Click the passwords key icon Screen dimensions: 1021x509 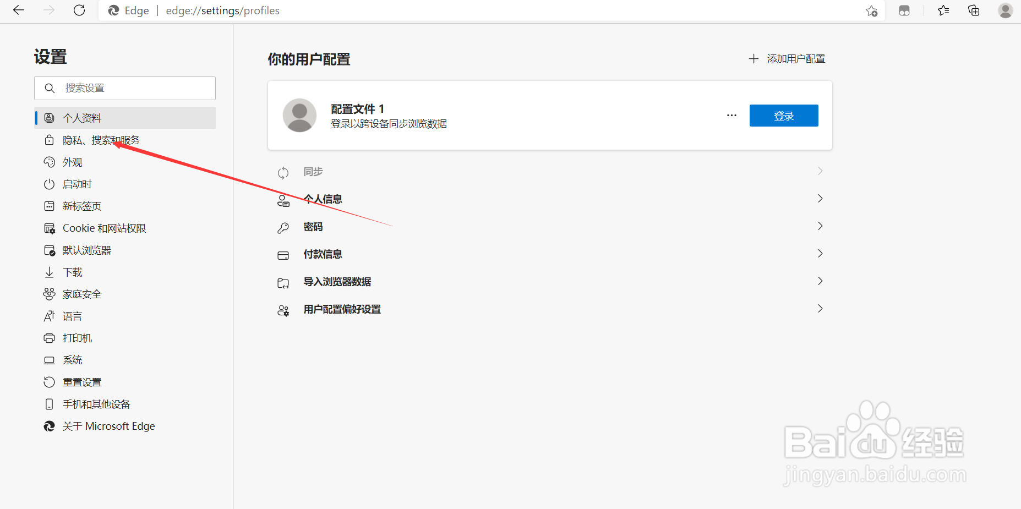tap(283, 228)
